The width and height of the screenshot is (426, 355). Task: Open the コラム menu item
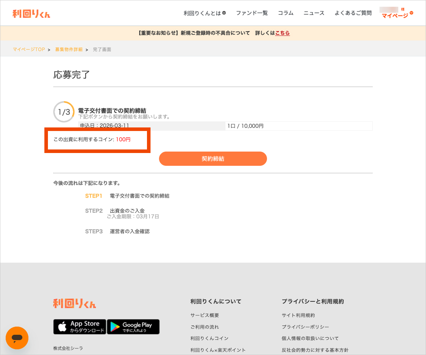[285, 13]
